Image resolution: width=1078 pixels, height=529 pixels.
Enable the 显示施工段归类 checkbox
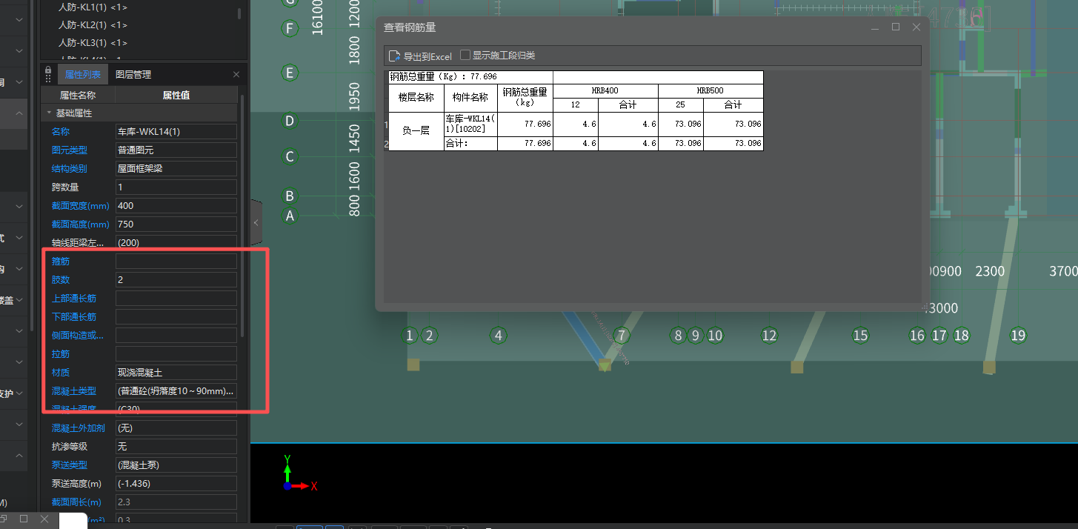[465, 55]
